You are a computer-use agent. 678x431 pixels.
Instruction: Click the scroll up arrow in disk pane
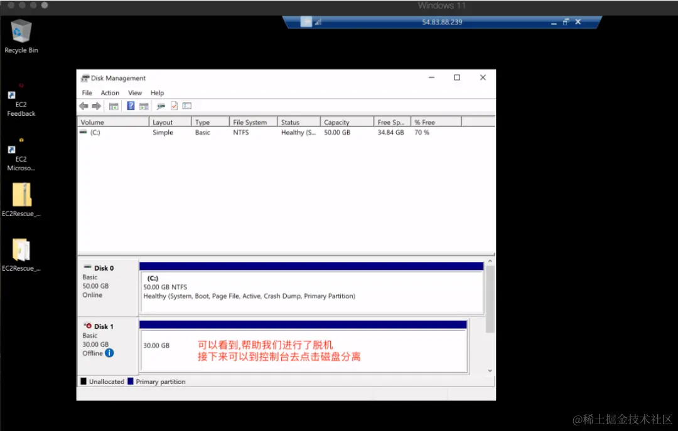[490, 261]
